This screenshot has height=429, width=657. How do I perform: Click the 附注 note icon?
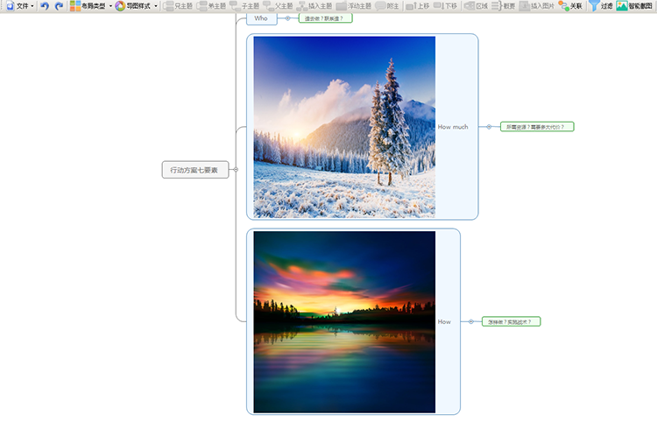click(x=381, y=6)
